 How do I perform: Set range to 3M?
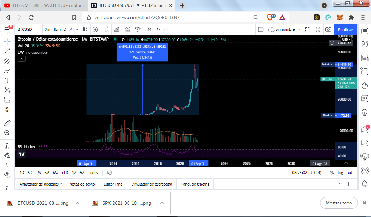[x=47, y=173]
